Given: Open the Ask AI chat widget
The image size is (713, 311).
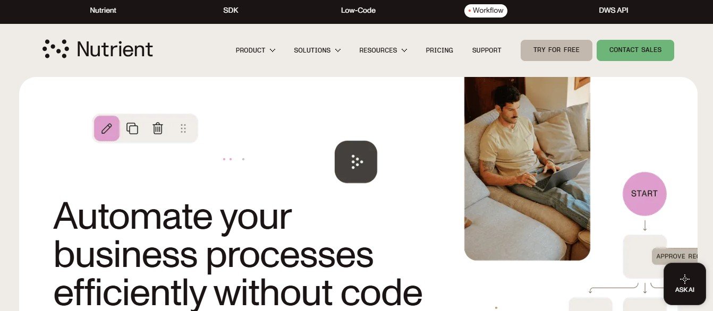Looking at the screenshot, I should tap(685, 284).
